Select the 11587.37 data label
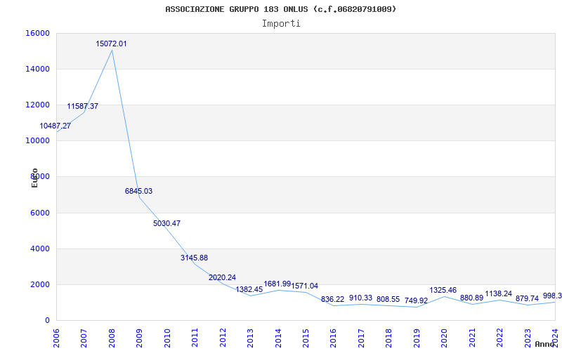 [x=82, y=107]
